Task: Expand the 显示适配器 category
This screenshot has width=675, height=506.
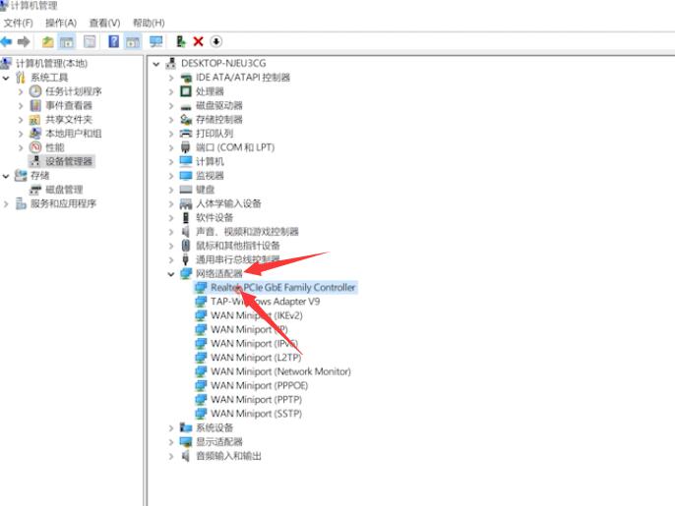Action: (x=171, y=442)
